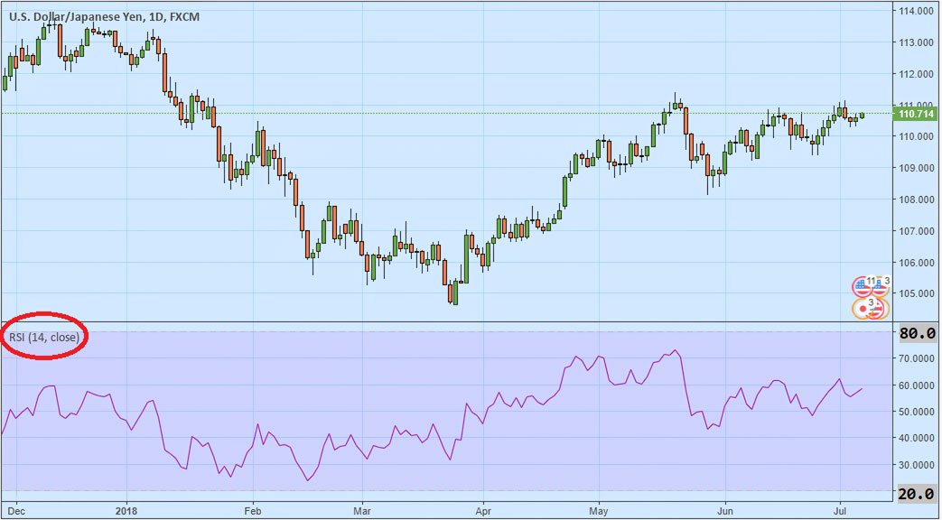942x520 pixels.
Task: Click the 112.000 price axis label
Action: pos(917,73)
